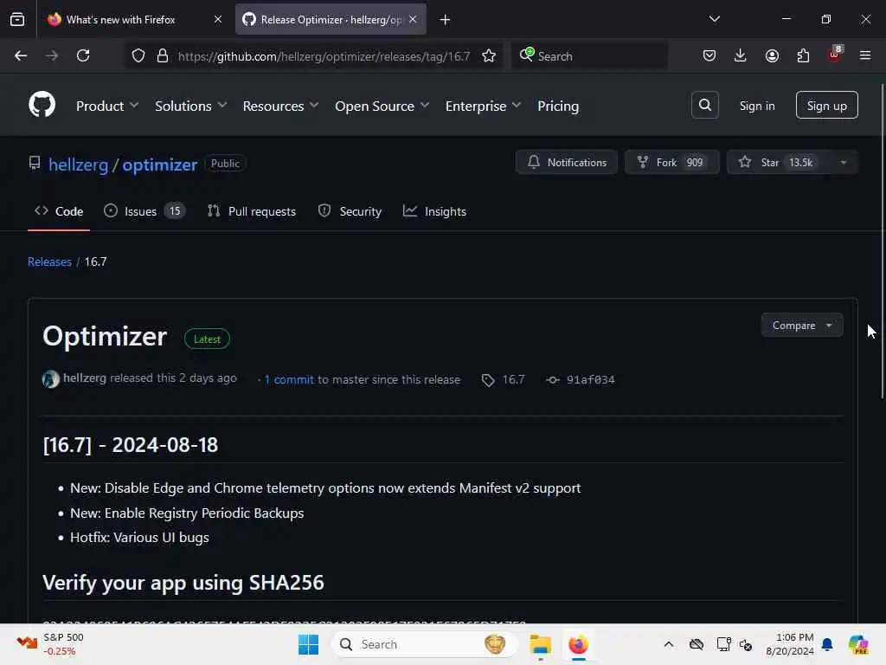Open Firefox View icon at top left
The width and height of the screenshot is (886, 665).
(x=17, y=19)
